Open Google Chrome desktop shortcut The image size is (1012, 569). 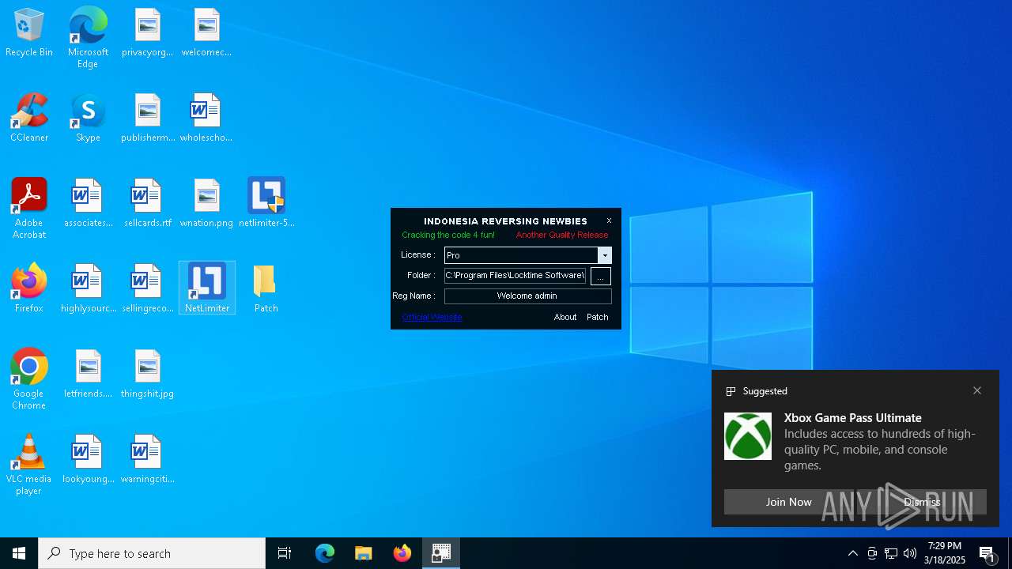point(29,379)
